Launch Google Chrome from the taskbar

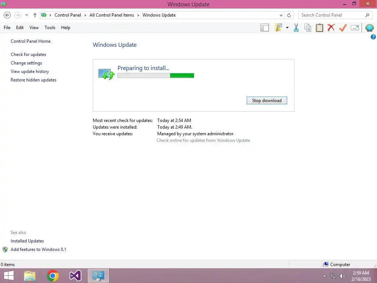point(53,276)
